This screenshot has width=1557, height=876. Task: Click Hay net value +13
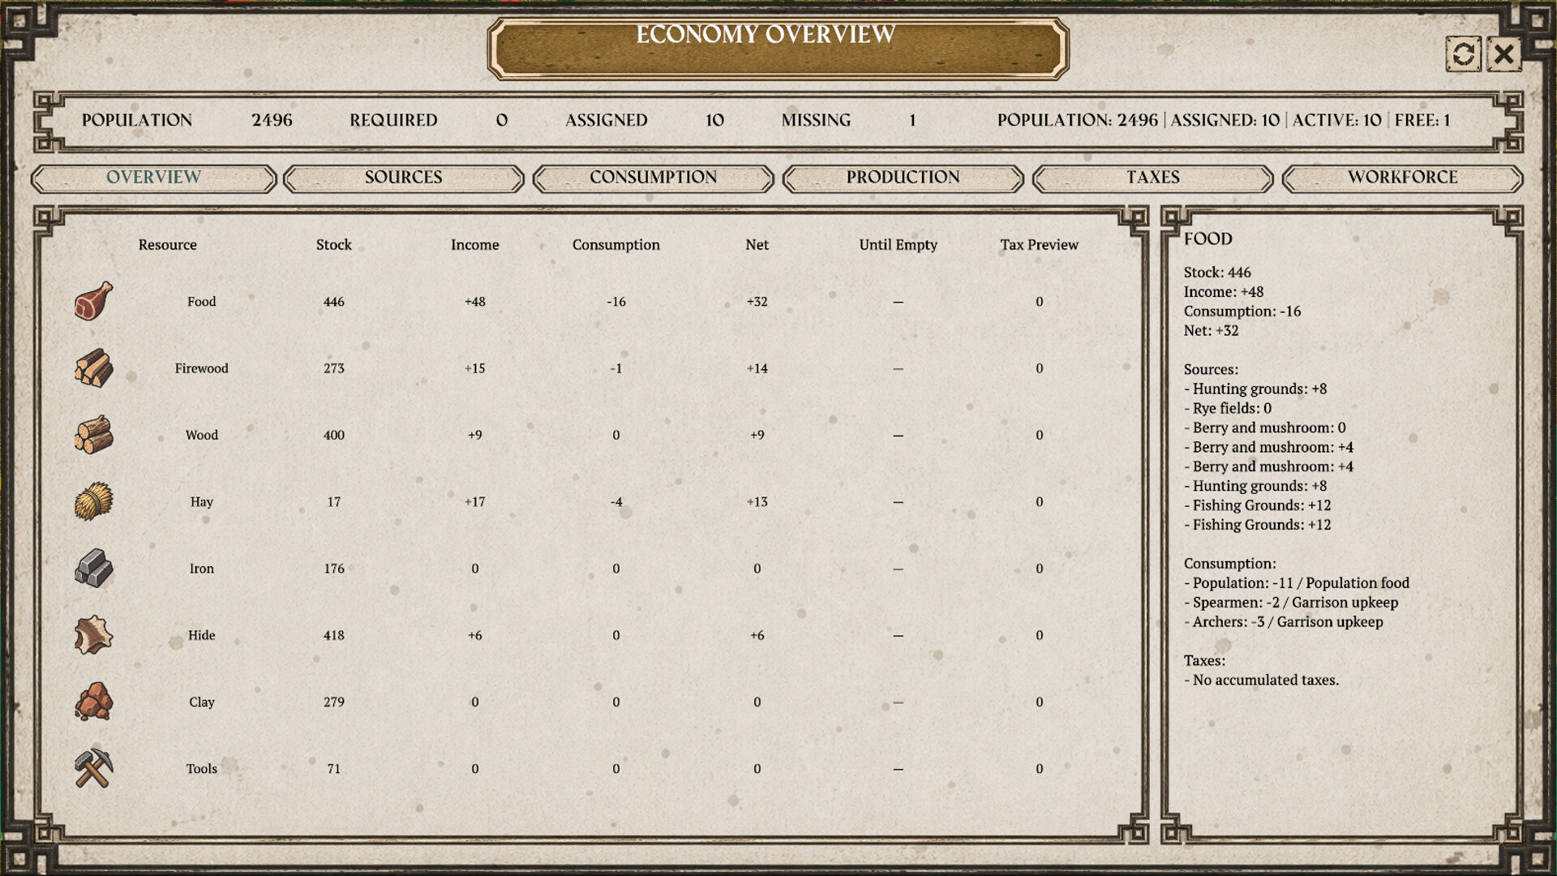[x=757, y=502]
